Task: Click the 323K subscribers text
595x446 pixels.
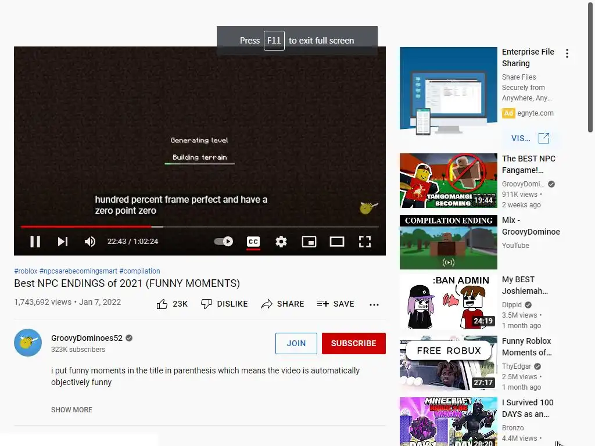Action: 78,349
